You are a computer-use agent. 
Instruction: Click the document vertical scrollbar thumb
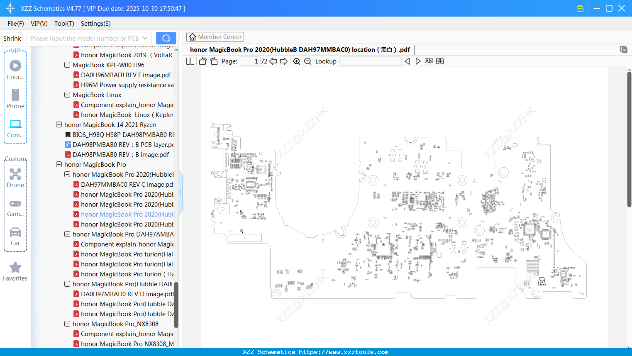[629, 139]
